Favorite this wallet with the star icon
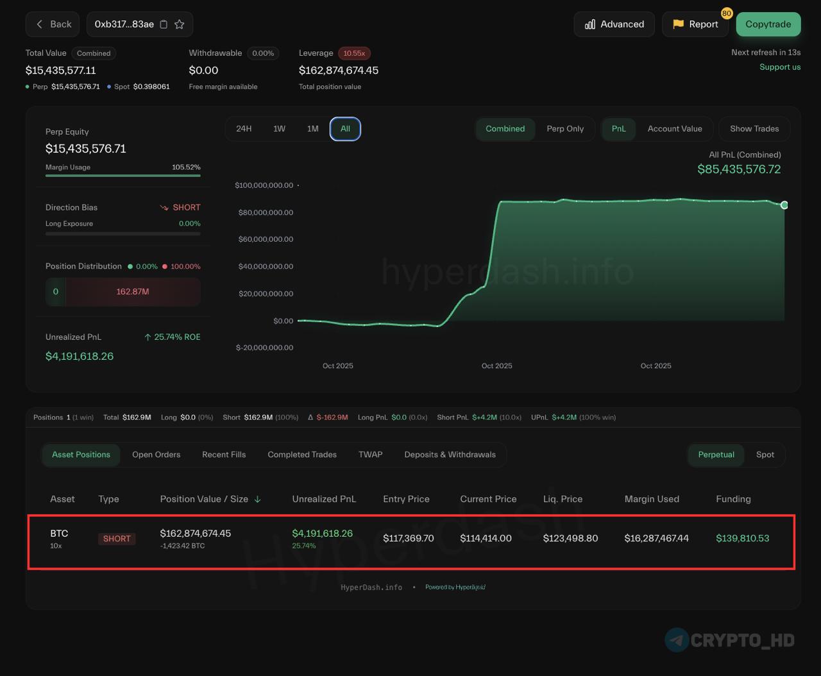The image size is (821, 676). pyautogui.click(x=180, y=24)
